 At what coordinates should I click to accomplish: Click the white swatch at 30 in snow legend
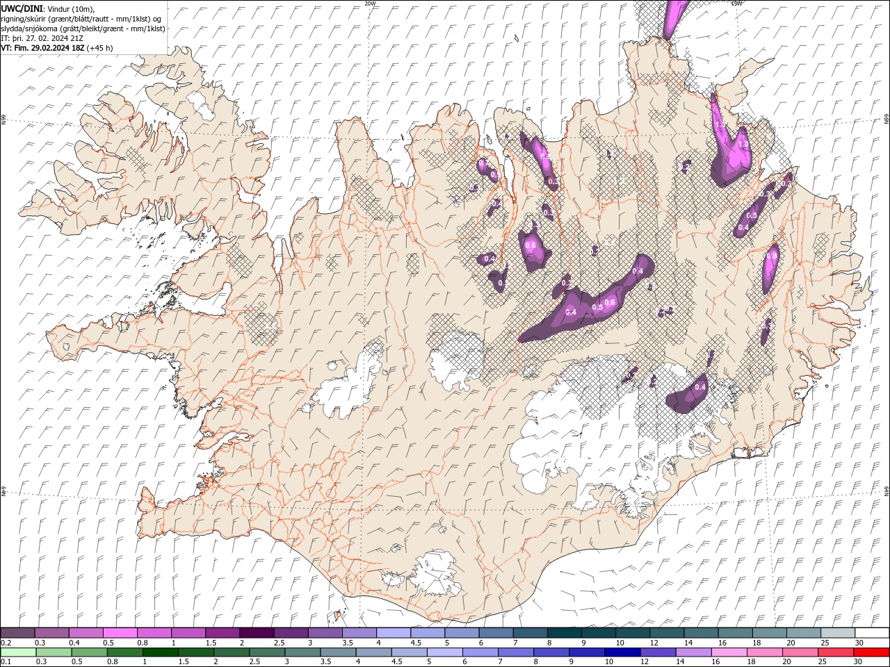[871, 633]
